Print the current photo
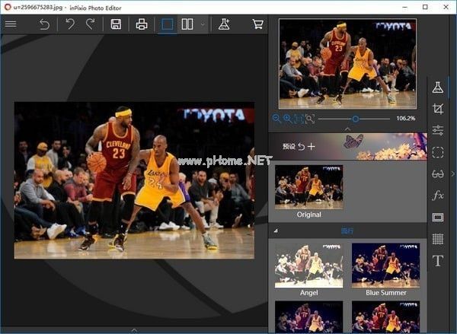 point(141,24)
